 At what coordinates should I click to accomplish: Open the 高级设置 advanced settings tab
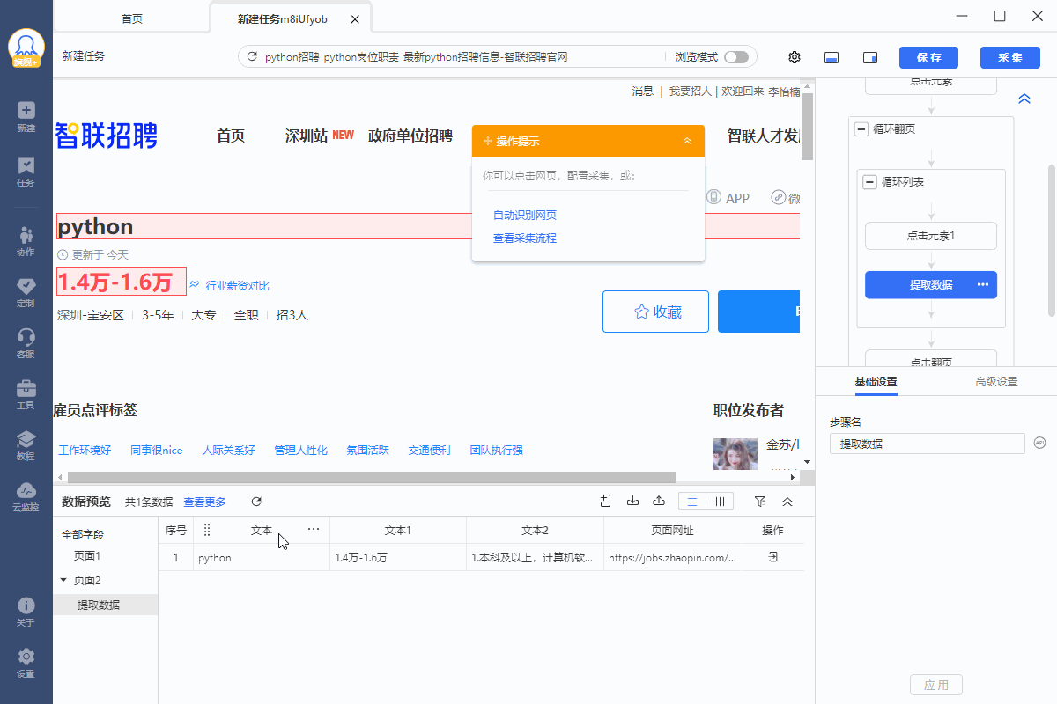pos(996,381)
